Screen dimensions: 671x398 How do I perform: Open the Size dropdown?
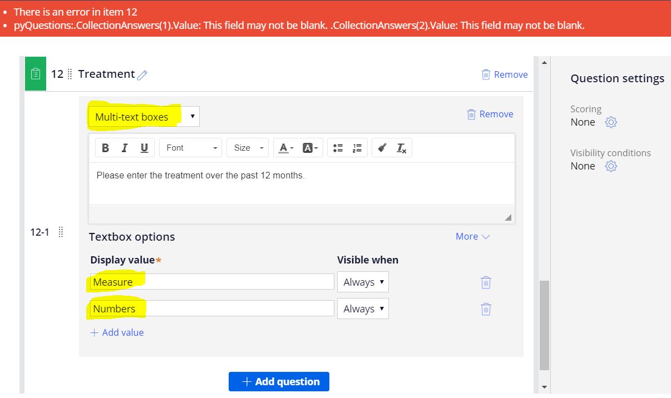point(248,148)
